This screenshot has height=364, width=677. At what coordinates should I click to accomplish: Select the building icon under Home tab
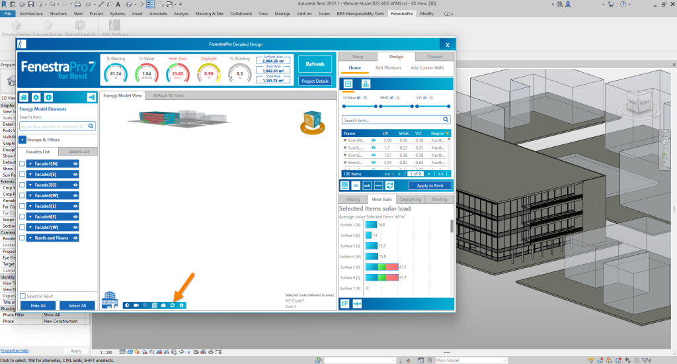[366, 84]
